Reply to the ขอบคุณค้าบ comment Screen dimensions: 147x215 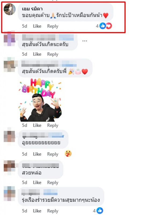(53, 26)
